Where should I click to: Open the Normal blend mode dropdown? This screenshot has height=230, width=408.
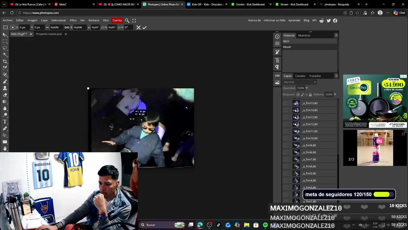pyautogui.click(x=300, y=82)
